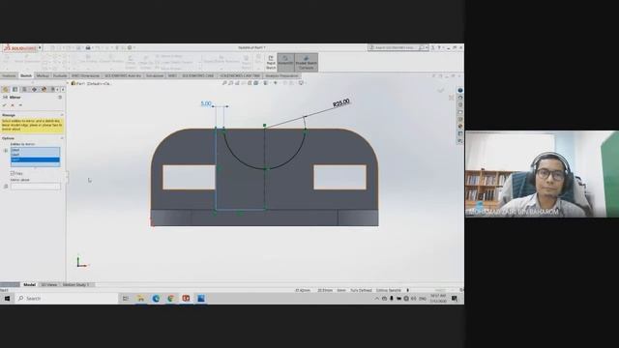Click the Mirror about selection box

(x=36, y=187)
